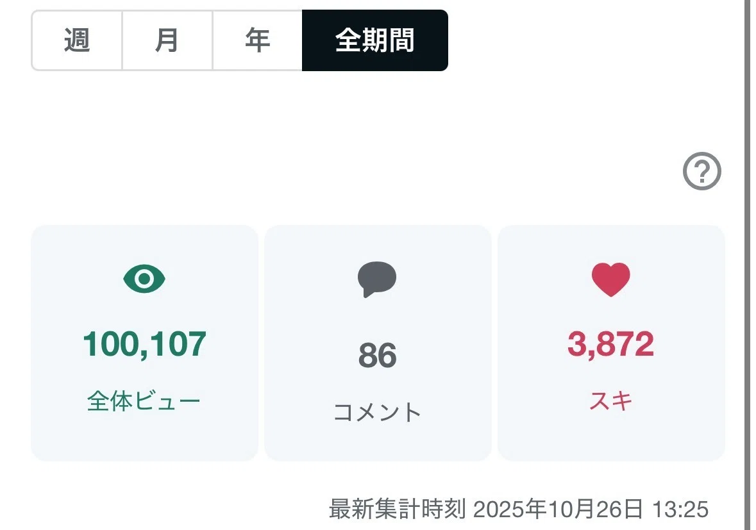
Task: Click the スキ label
Action: tap(611, 401)
